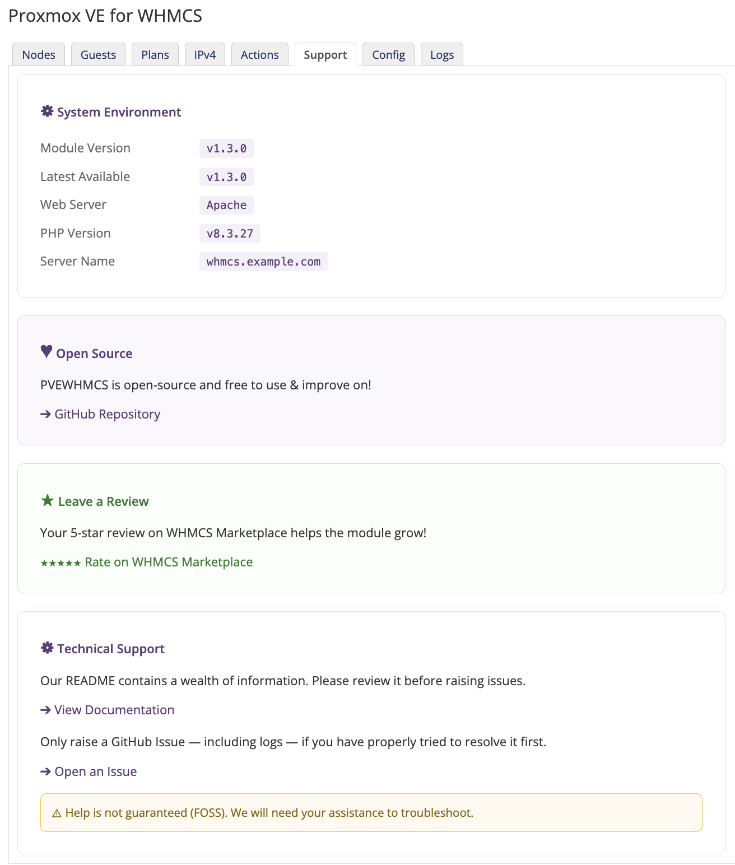The image size is (735, 865).
Task: Open the View Documentation link
Action: pyautogui.click(x=114, y=710)
